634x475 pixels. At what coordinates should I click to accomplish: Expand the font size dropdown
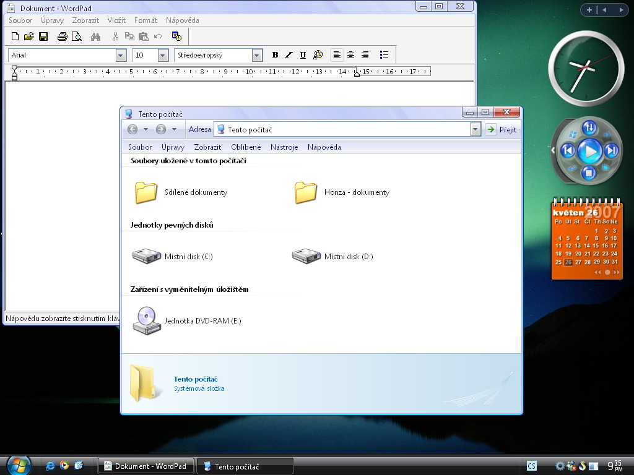pos(163,56)
